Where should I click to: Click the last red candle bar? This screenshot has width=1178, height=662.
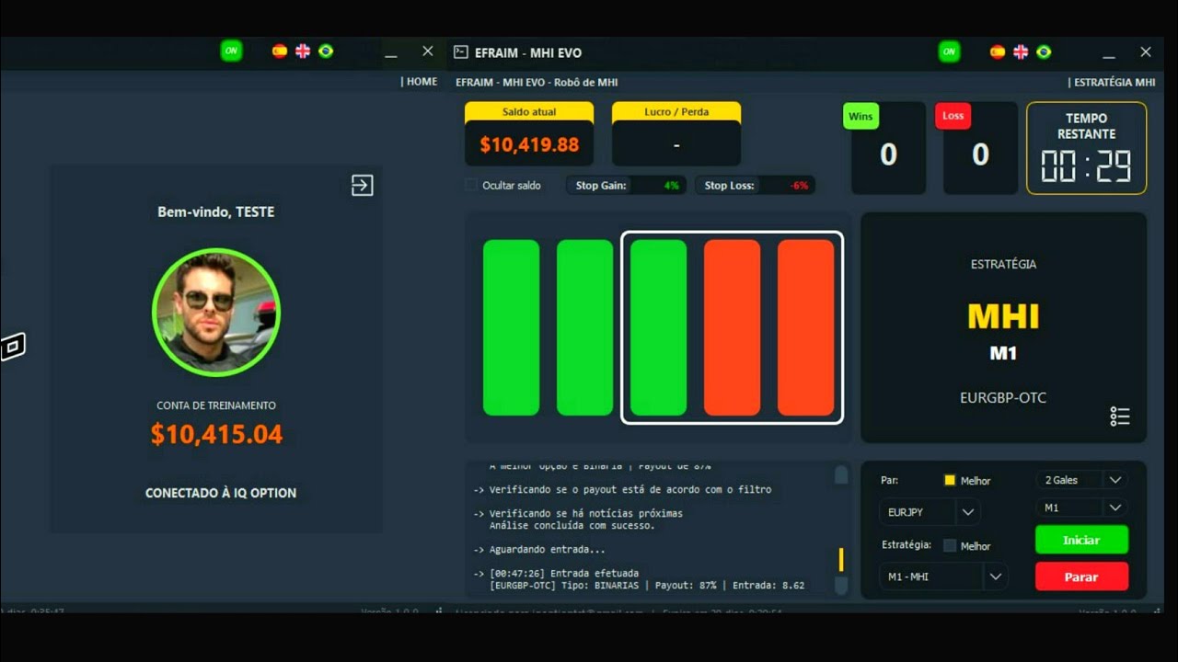[x=806, y=327]
